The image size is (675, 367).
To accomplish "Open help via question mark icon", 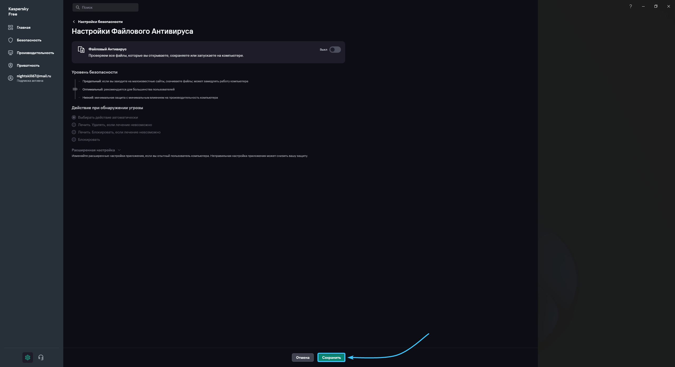I will point(630,6).
